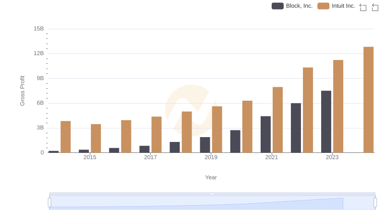This screenshot has height=221, width=384.
Task: Toggle the Block, Inc. legend series
Action: (x=292, y=6)
